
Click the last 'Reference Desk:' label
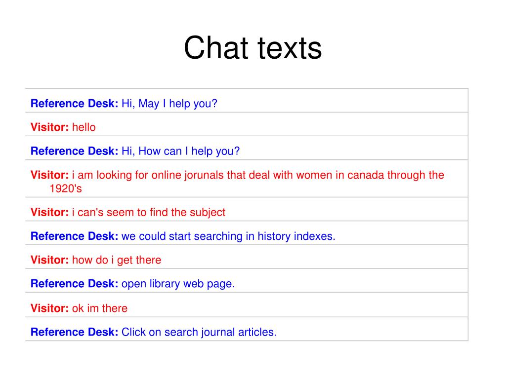pyautogui.click(x=75, y=332)
